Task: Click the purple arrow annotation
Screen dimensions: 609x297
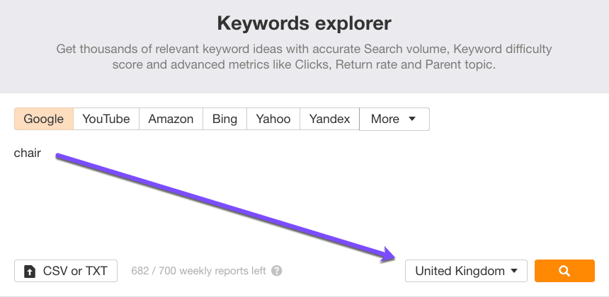Action: coord(225,205)
